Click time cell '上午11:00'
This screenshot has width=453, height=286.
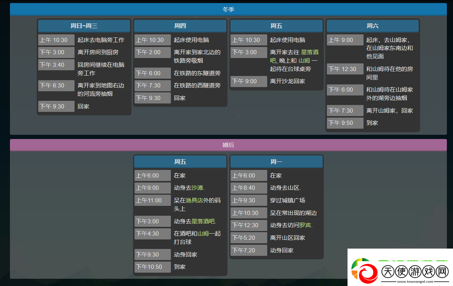coord(153,200)
